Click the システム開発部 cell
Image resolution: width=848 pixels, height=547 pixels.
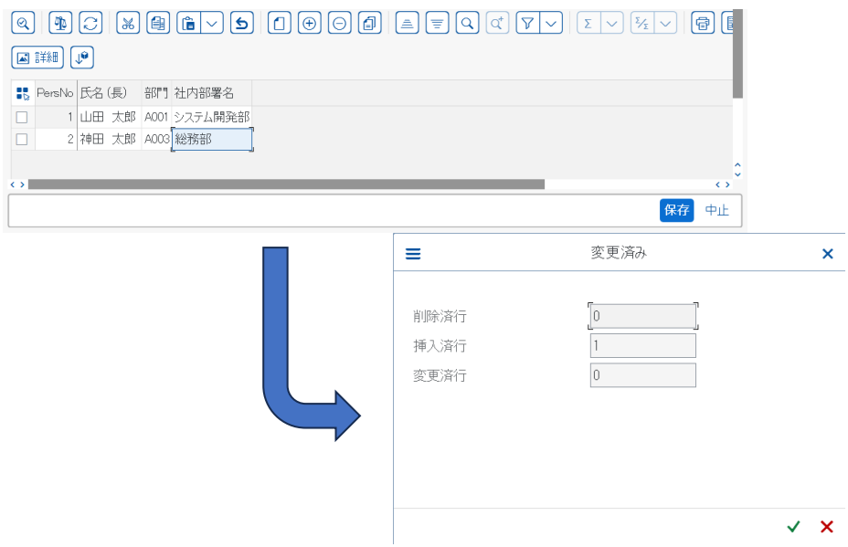pyautogui.click(x=211, y=117)
